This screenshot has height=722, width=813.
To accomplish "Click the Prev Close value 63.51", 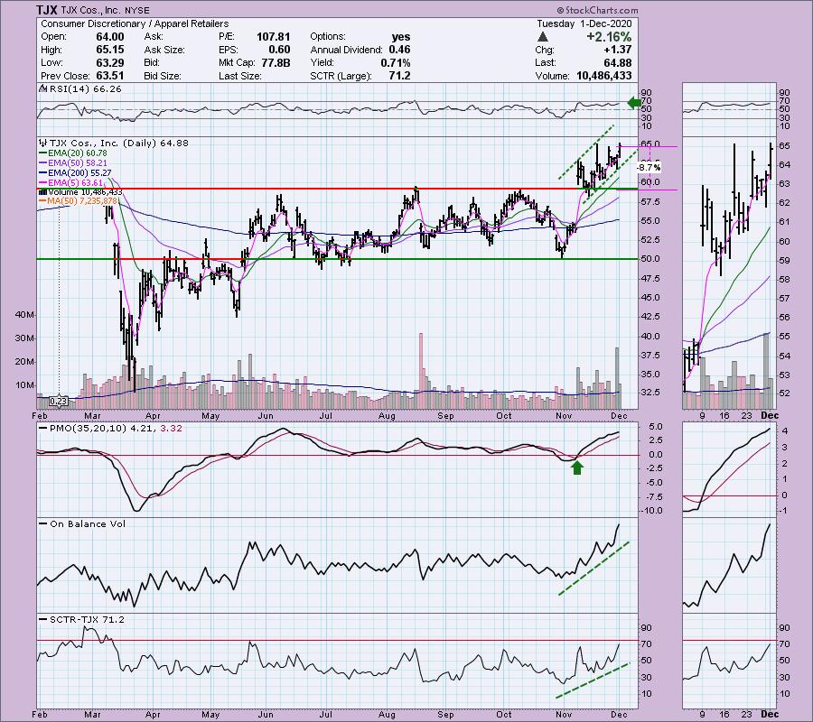I will [110, 76].
